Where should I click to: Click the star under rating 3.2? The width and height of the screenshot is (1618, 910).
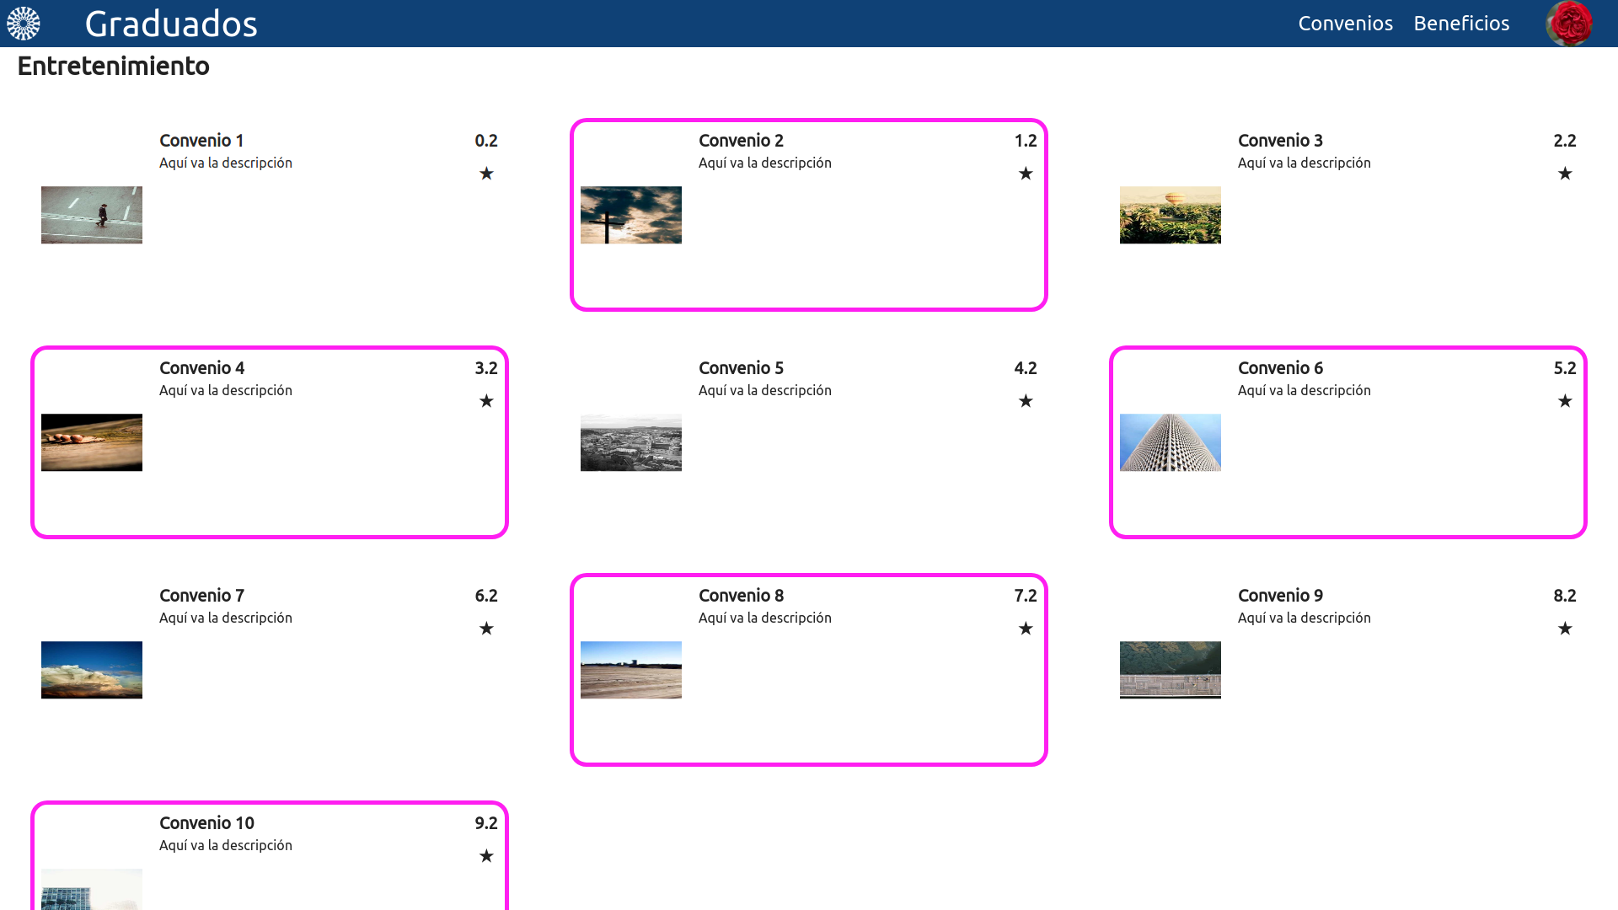[486, 401]
